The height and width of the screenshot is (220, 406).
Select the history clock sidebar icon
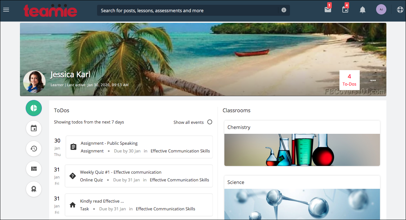pos(34,149)
